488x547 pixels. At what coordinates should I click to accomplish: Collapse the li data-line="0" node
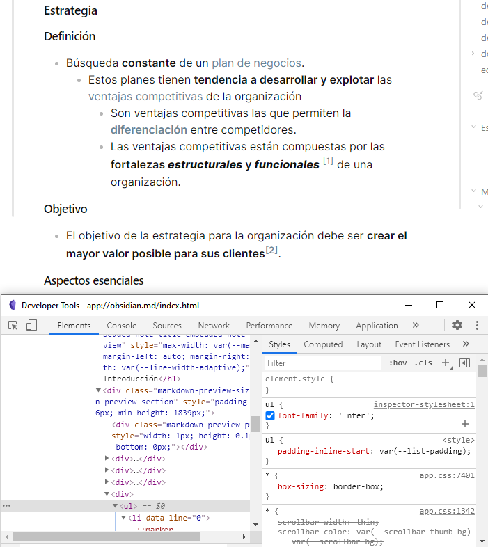tap(124, 517)
